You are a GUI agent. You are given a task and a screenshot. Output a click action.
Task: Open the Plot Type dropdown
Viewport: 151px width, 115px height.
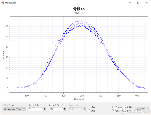pyautogui.click(x=15, y=109)
